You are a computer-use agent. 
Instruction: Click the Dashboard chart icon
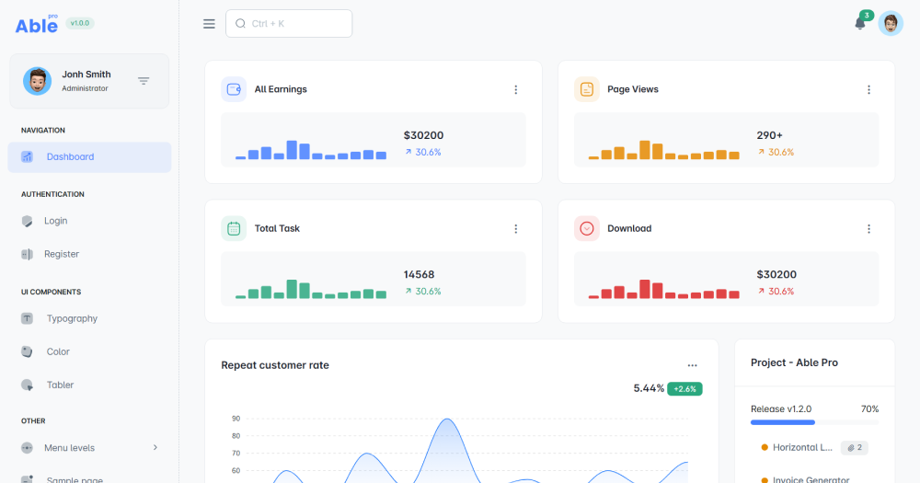27,156
